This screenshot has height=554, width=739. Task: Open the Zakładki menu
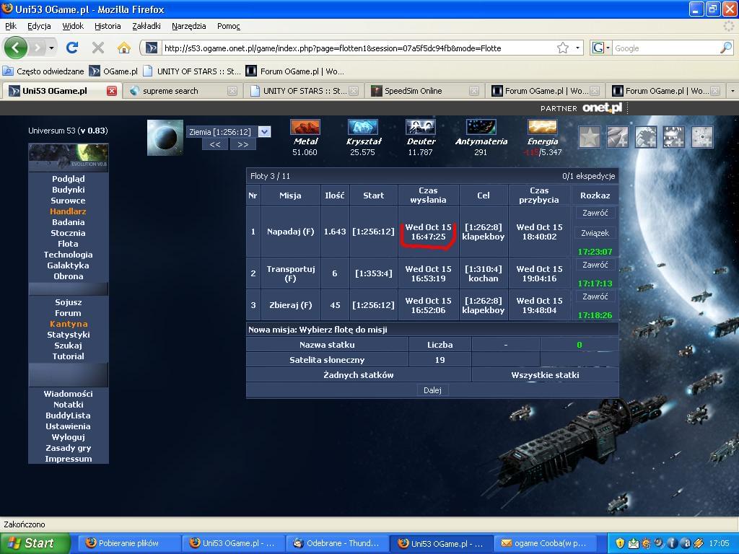(x=147, y=26)
